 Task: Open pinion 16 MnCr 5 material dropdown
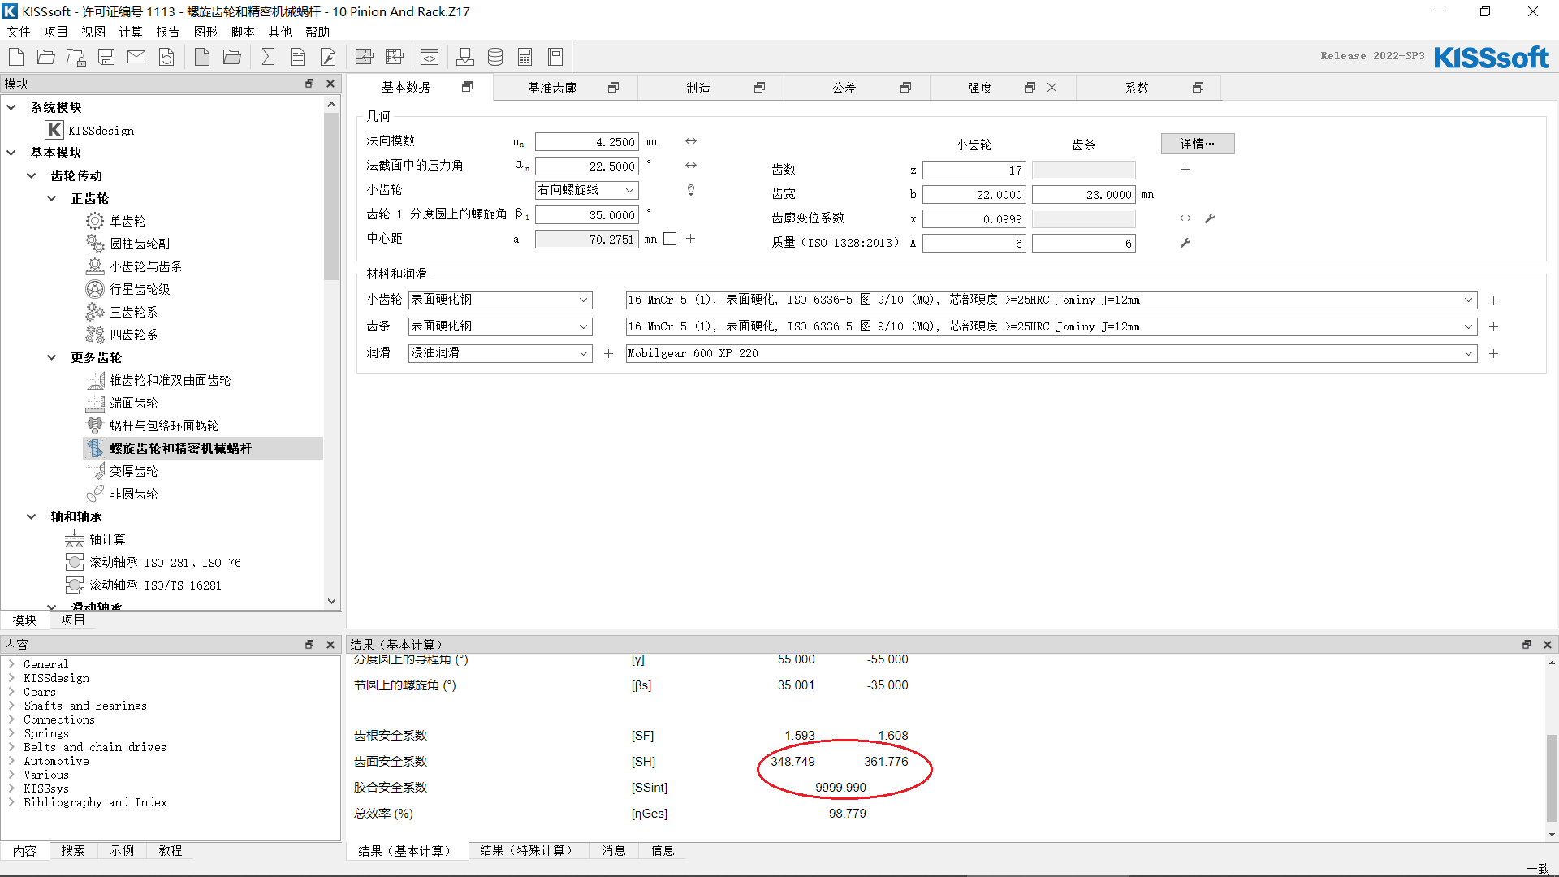(1052, 300)
